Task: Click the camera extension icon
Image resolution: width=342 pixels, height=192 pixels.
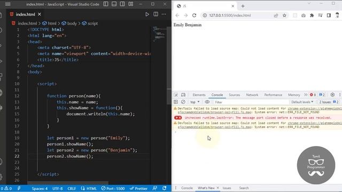Action: (x=304, y=15)
